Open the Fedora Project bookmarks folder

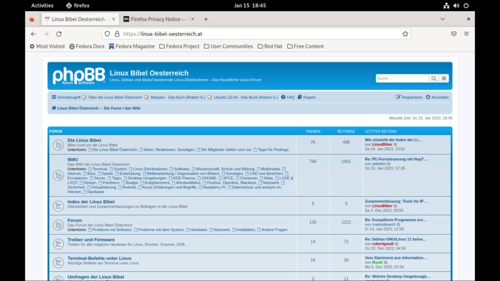(x=179, y=46)
